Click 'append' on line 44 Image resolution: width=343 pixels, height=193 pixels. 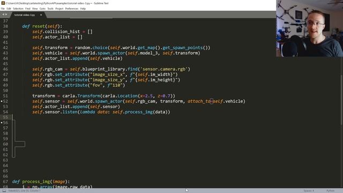80,58
